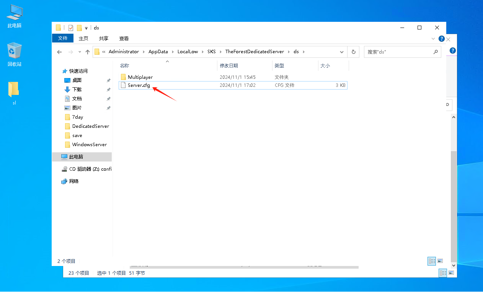Expand the chevron after Administrator in path

pos(144,52)
